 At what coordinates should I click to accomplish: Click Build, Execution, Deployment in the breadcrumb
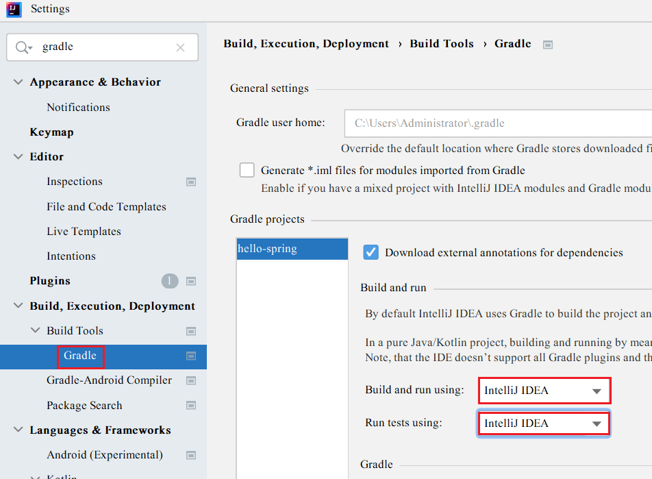(306, 44)
